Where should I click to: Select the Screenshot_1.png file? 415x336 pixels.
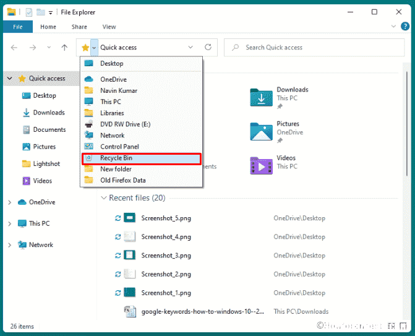click(x=166, y=293)
